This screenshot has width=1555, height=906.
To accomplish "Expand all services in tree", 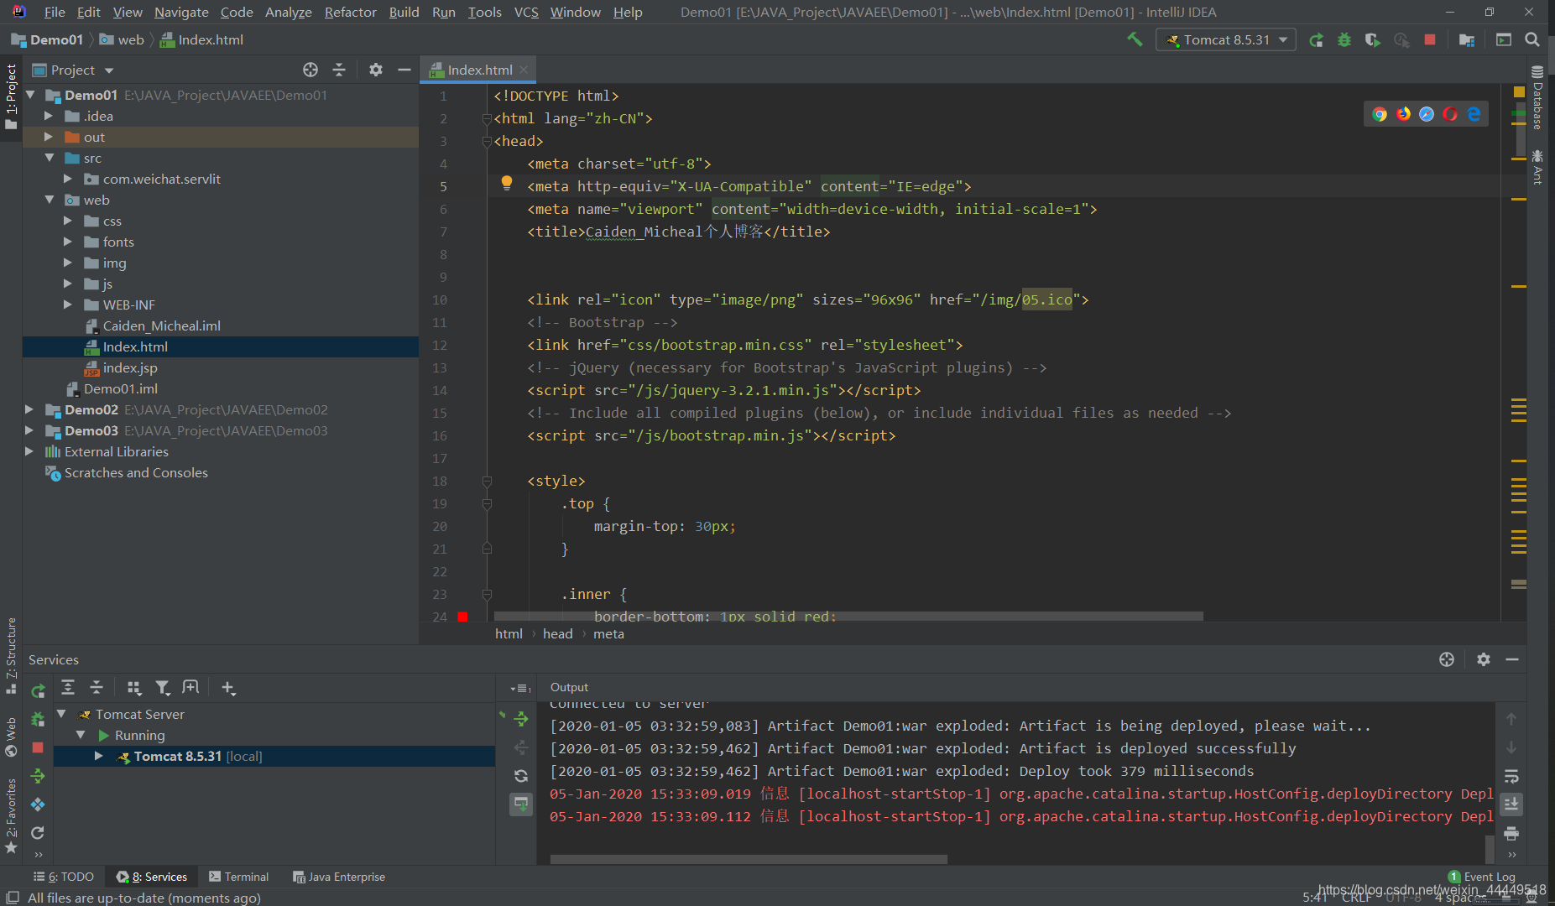I will [68, 688].
